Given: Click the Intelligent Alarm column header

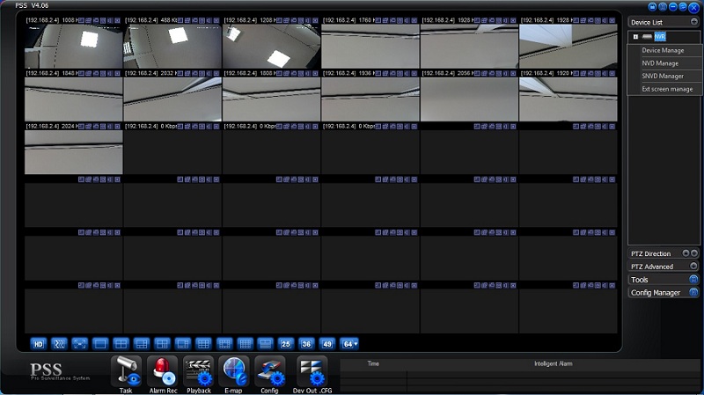Looking at the screenshot, I should [554, 363].
